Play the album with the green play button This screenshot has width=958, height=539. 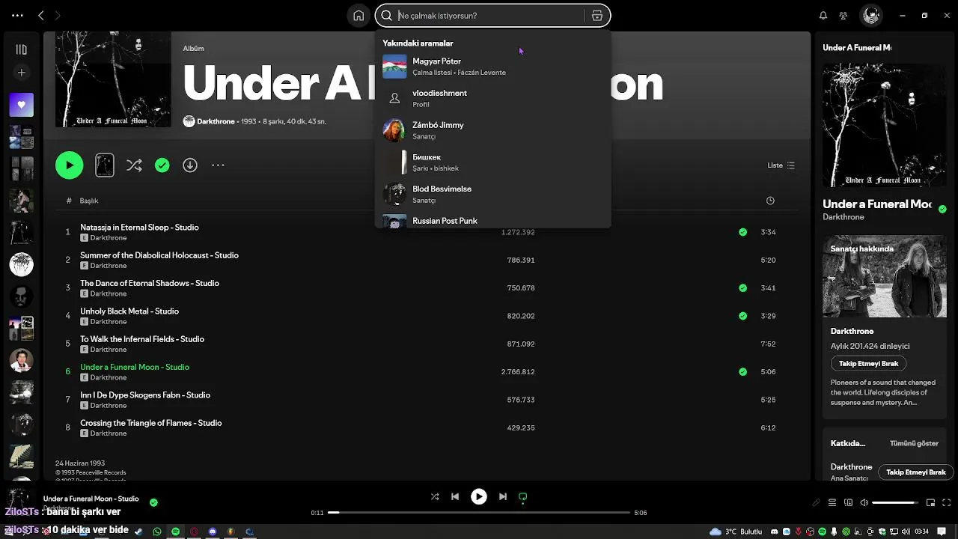coord(69,165)
